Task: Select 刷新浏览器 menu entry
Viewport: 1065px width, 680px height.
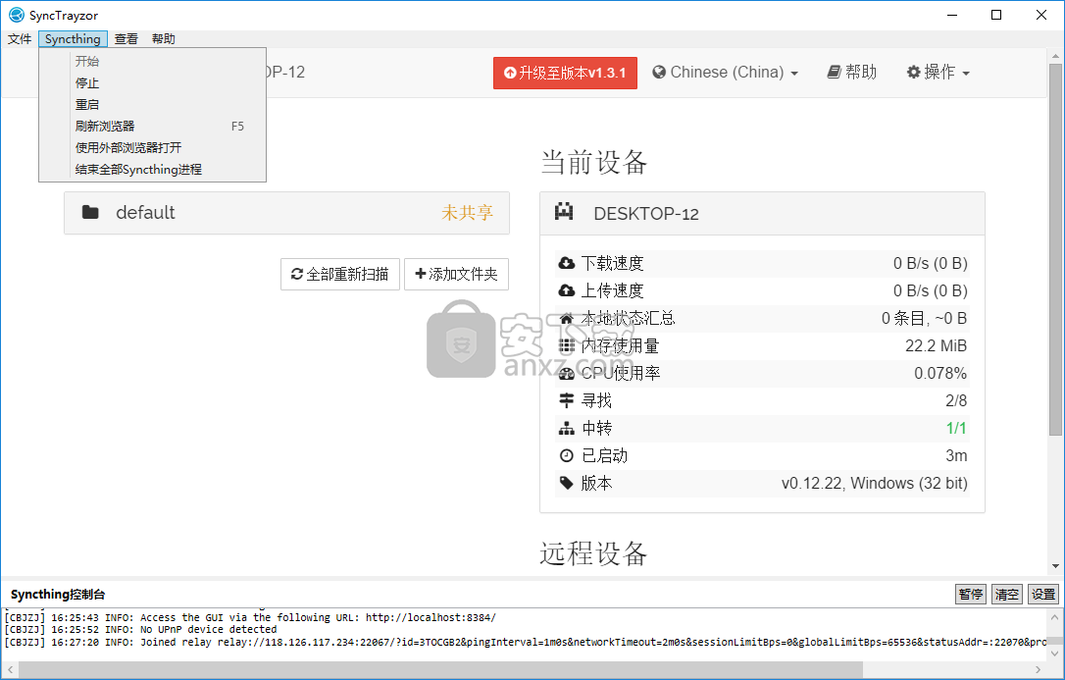Action: pos(152,127)
